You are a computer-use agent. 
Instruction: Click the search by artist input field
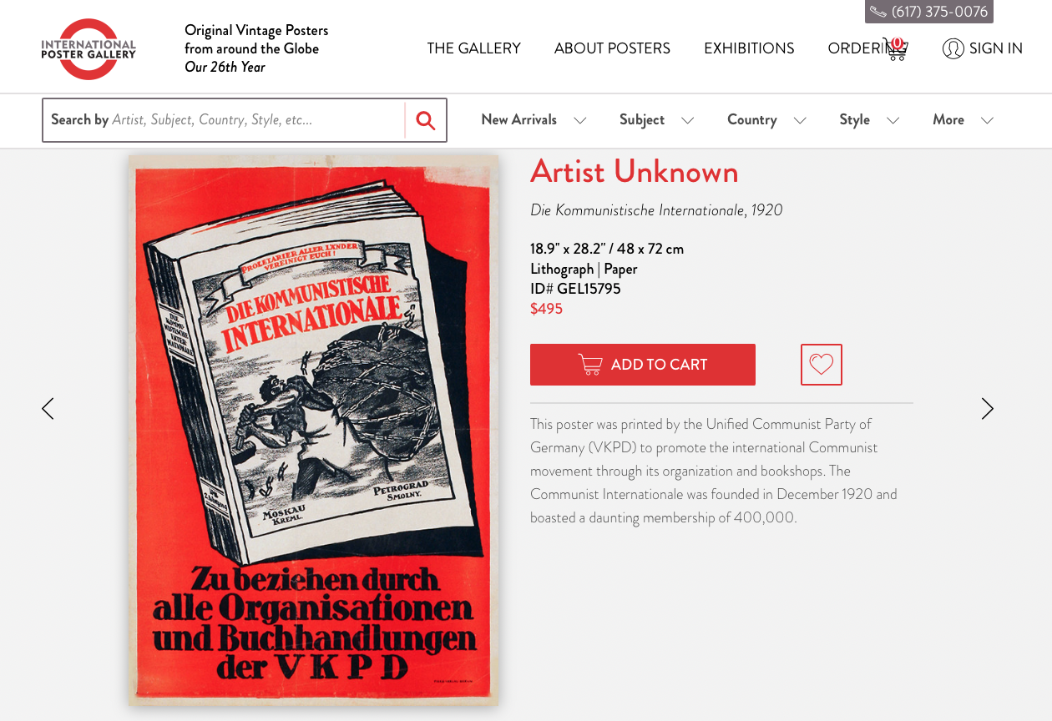224,120
